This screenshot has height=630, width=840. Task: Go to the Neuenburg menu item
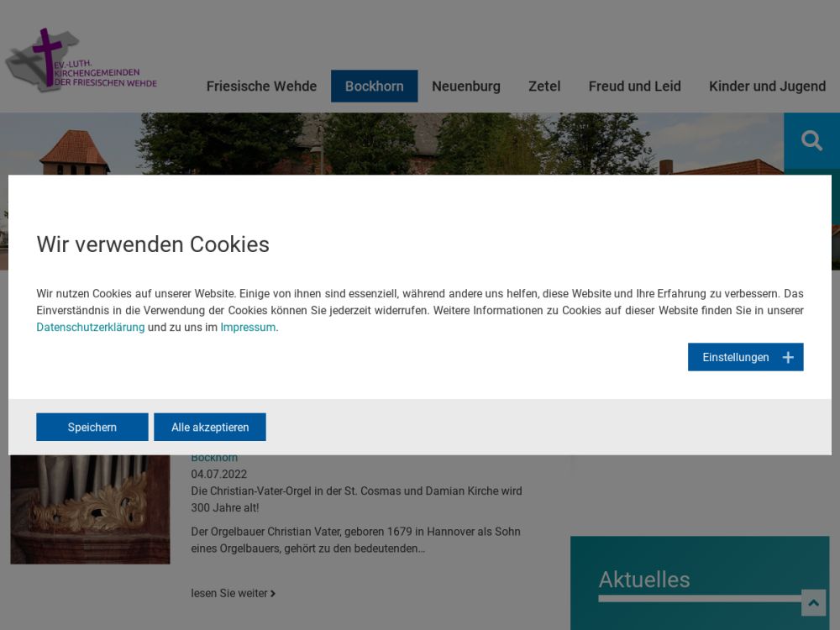[x=465, y=86]
